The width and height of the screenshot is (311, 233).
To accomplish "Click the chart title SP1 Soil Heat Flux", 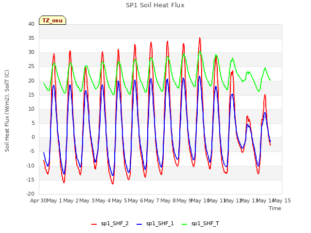I will (x=155, y=5).
